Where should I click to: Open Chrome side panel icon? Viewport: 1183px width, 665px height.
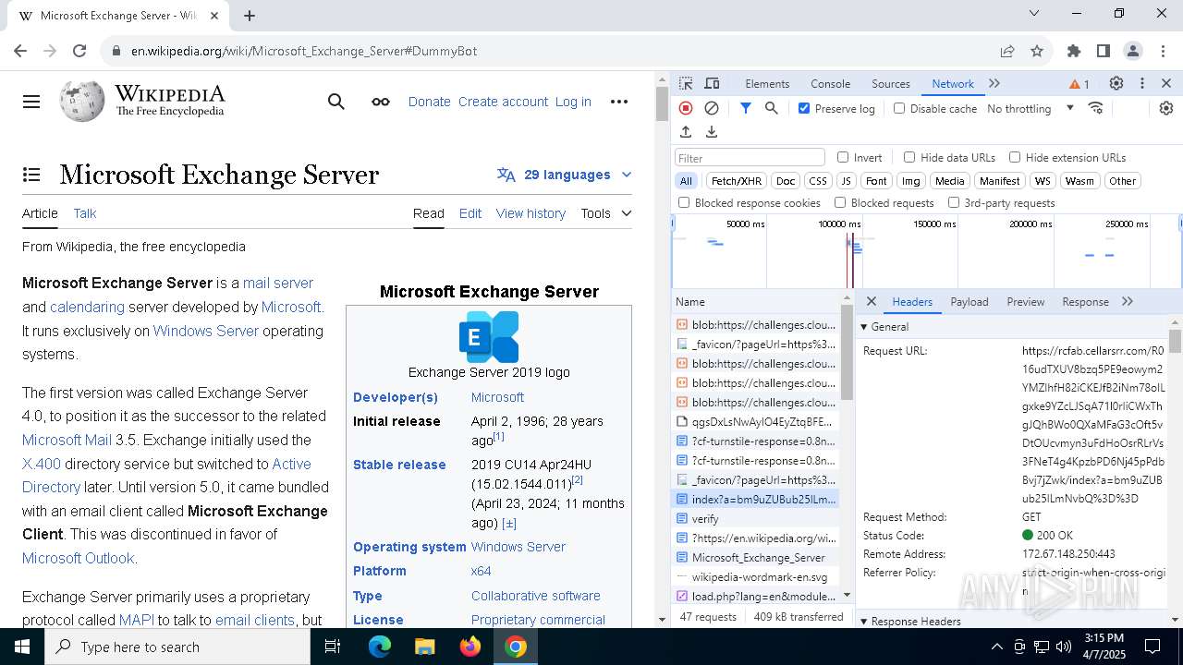[1104, 51]
